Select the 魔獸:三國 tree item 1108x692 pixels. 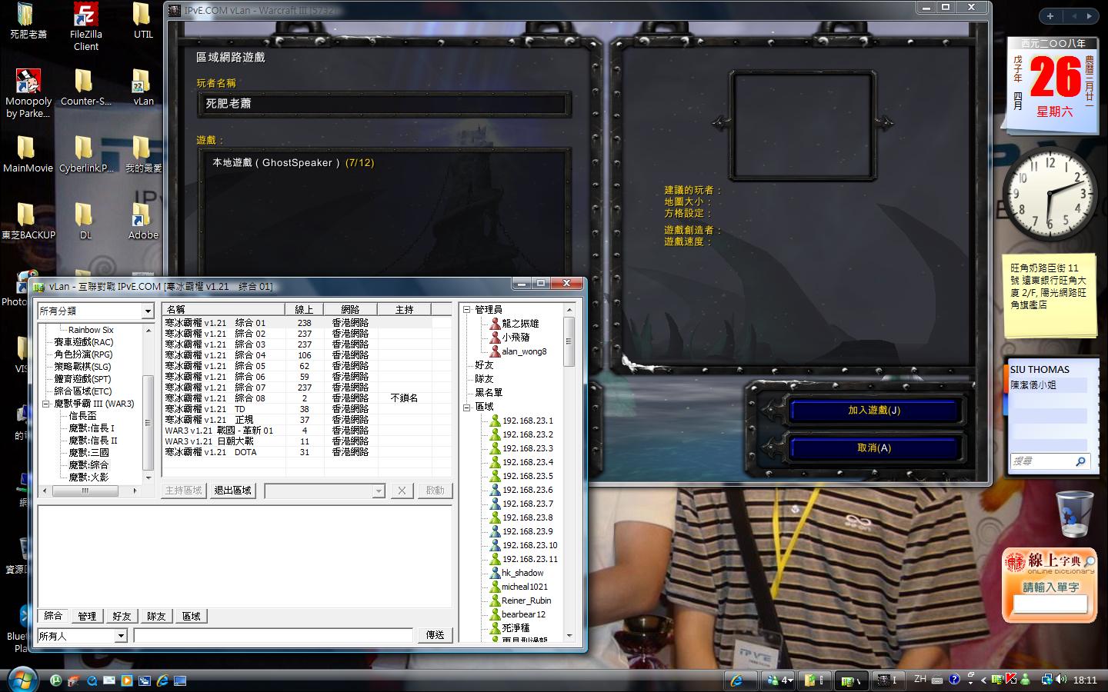click(88, 453)
